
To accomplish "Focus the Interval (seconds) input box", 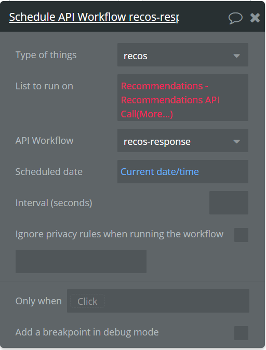I will tap(229, 203).
